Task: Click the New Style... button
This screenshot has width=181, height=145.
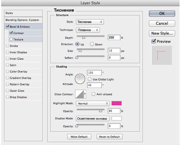Action: [x=162, y=33]
